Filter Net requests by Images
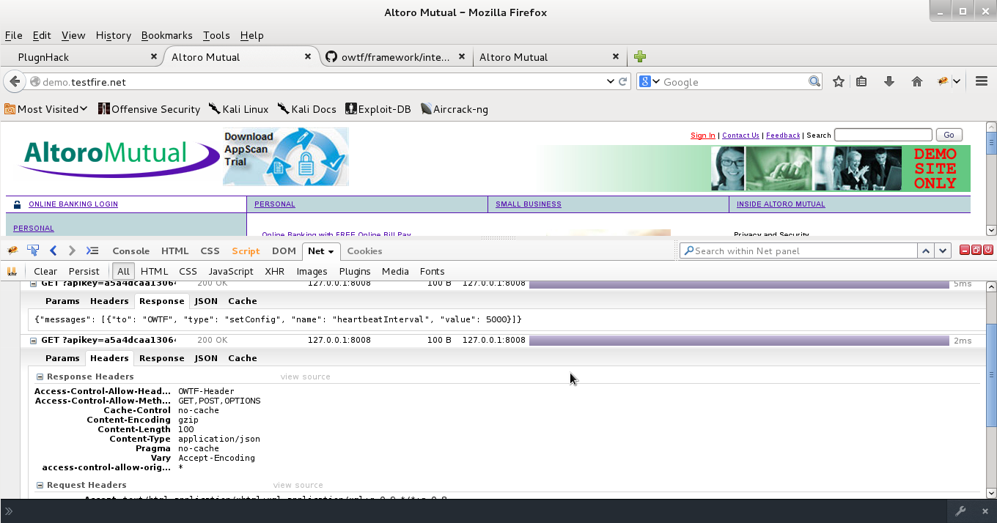This screenshot has height=523, width=997. [312, 271]
